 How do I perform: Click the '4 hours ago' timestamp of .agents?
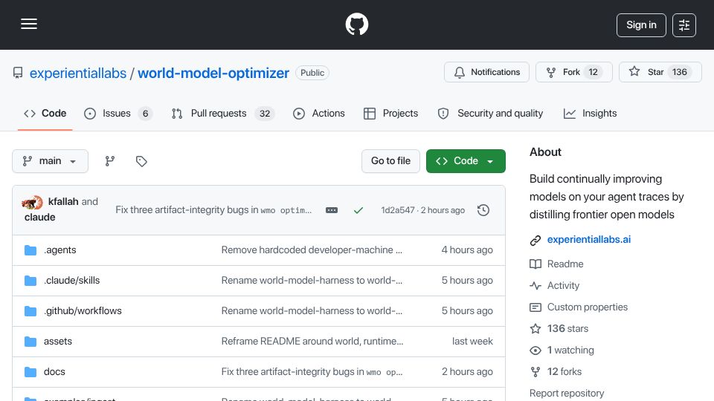pos(467,250)
